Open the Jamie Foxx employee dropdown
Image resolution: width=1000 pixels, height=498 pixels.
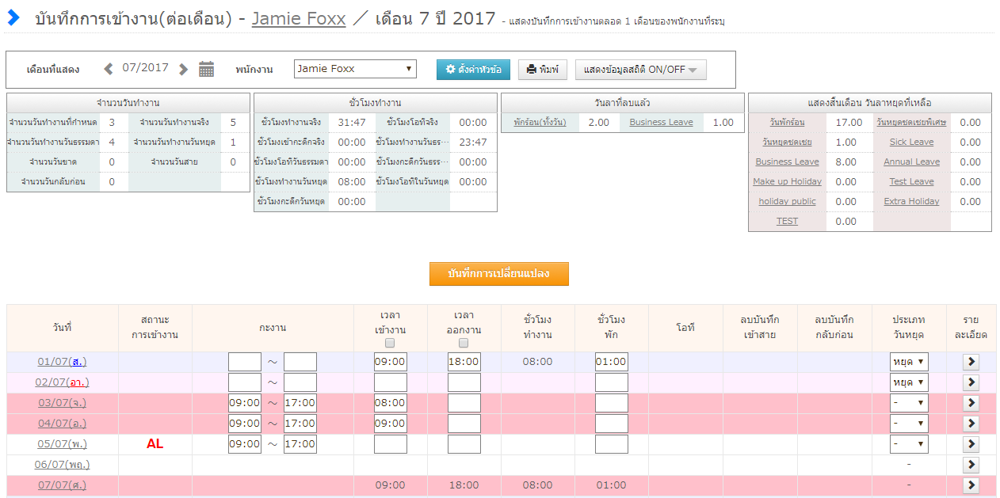355,69
